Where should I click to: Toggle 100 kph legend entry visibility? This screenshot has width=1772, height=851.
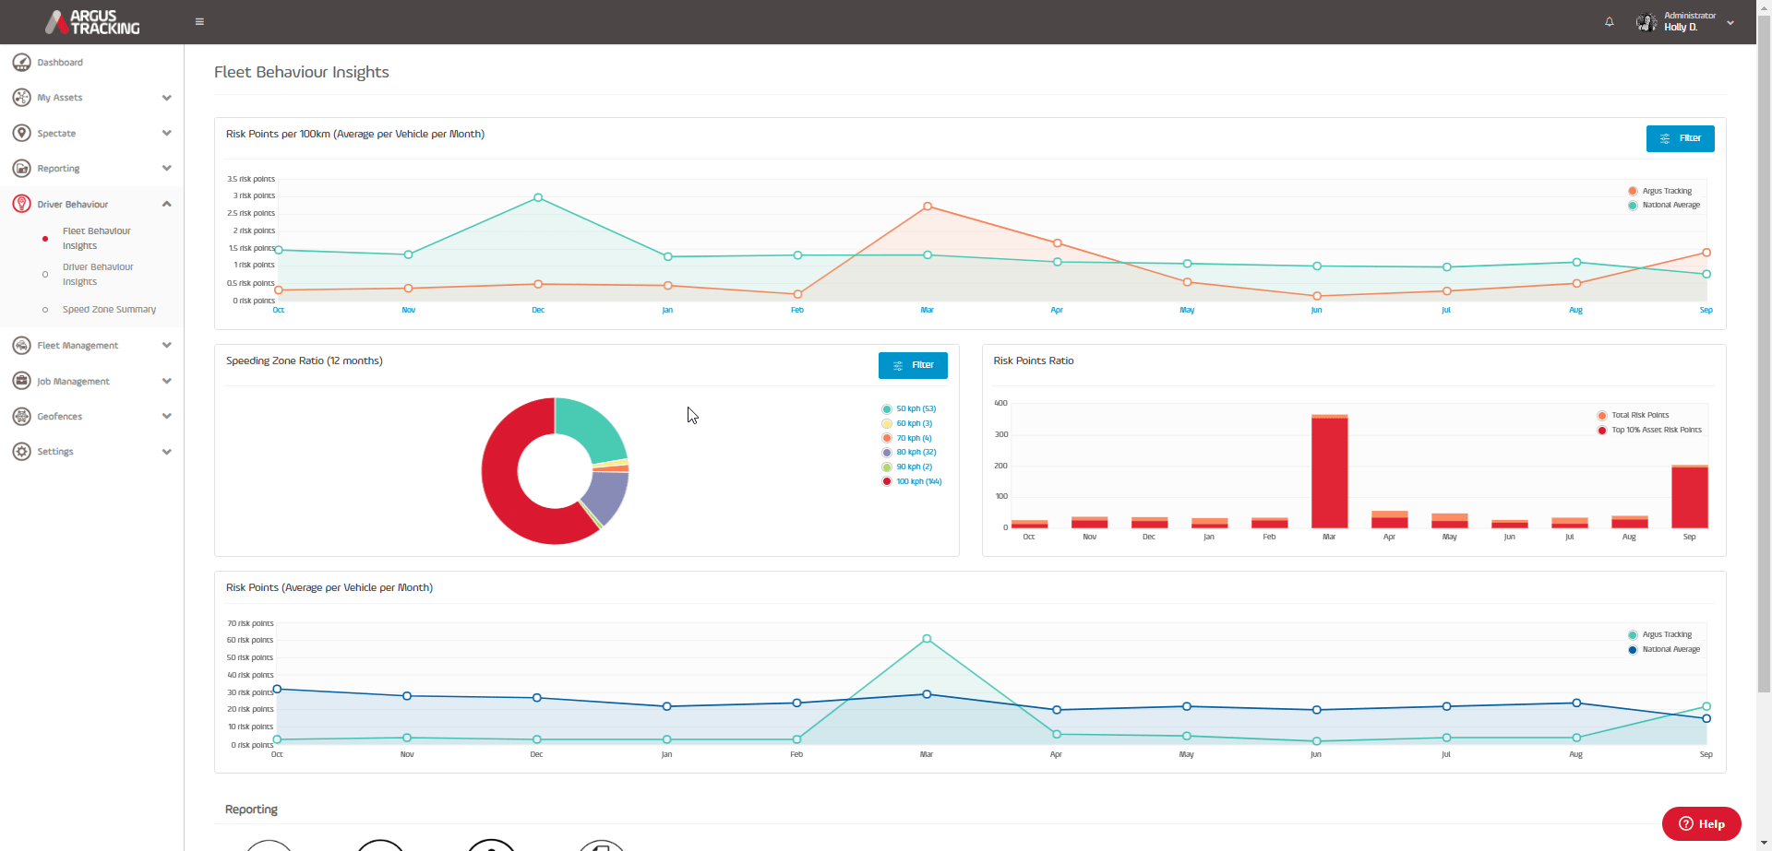coord(912,481)
